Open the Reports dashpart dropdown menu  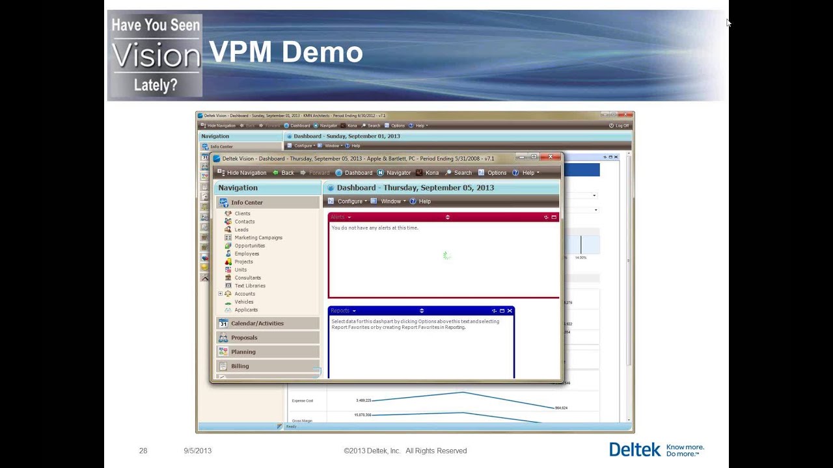[353, 311]
